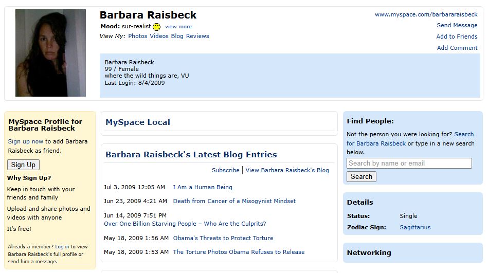Viewport: 488px width, 273px height.
Task: Click the 'Find People:' heading
Action: [x=370, y=121]
